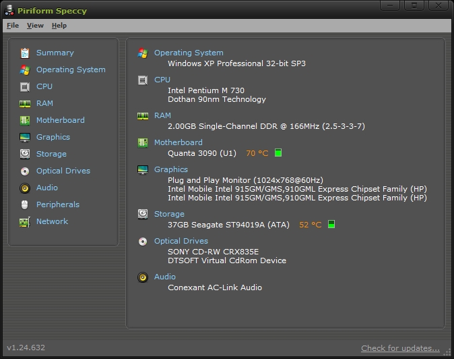This screenshot has width=454, height=359.
Task: Select the Peripherals mouse icon
Action: point(25,204)
